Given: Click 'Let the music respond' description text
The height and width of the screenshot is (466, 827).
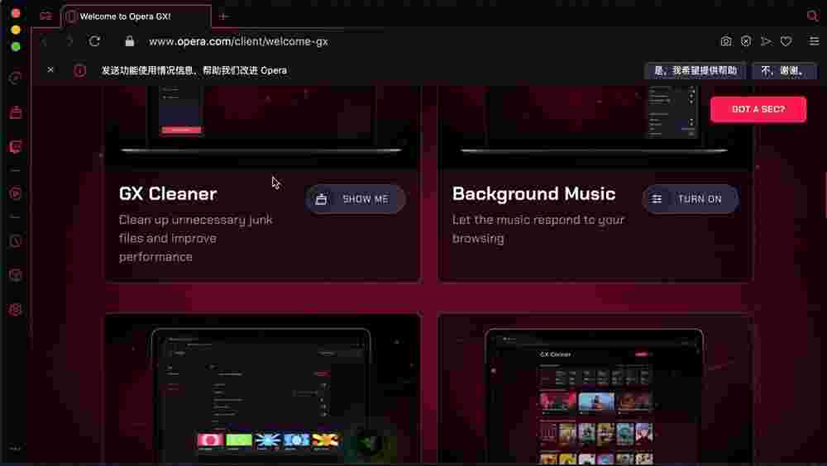Looking at the screenshot, I should (538, 229).
